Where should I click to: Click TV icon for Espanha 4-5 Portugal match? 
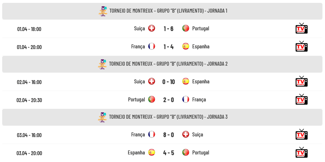(301, 153)
